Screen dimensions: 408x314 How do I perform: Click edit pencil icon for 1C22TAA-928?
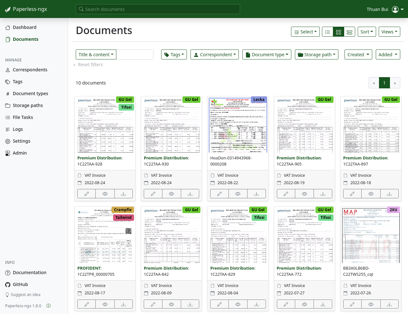87,194
